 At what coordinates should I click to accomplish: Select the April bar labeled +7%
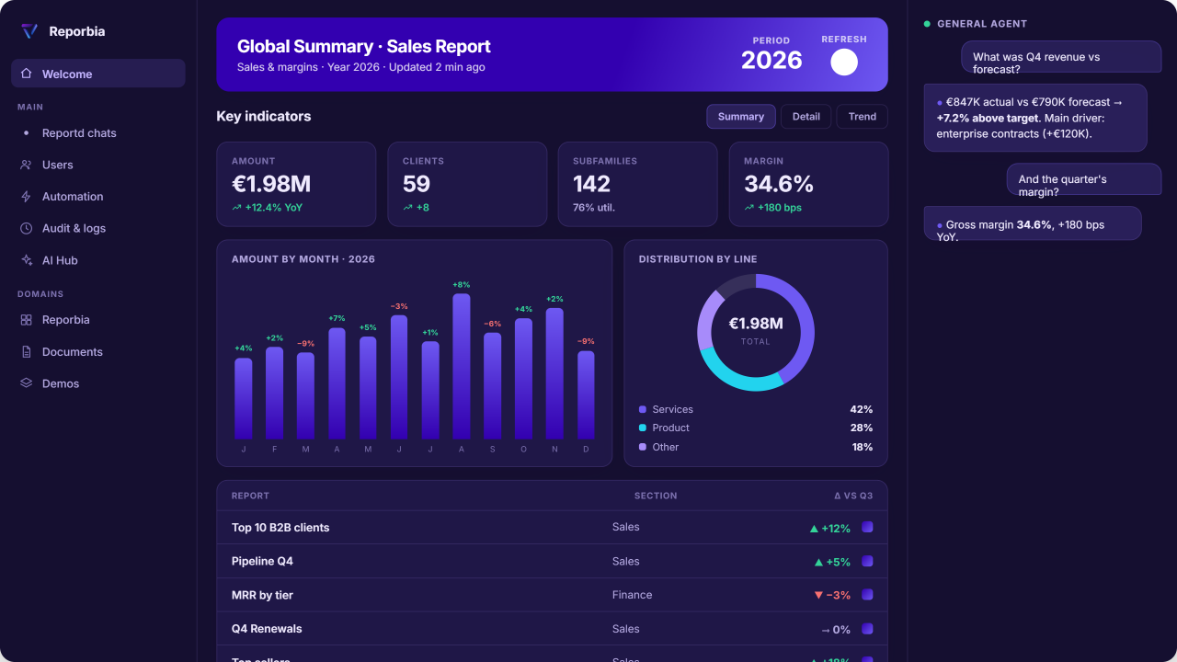(337, 383)
